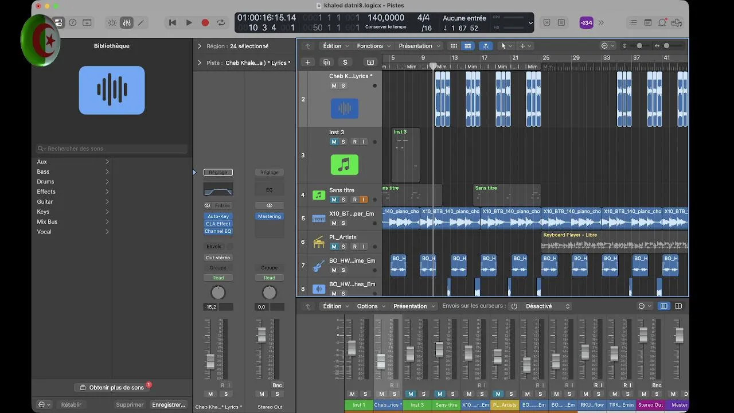This screenshot has height=413, width=734.
Task: Toggle the Cycle mode button
Action: tap(221, 22)
